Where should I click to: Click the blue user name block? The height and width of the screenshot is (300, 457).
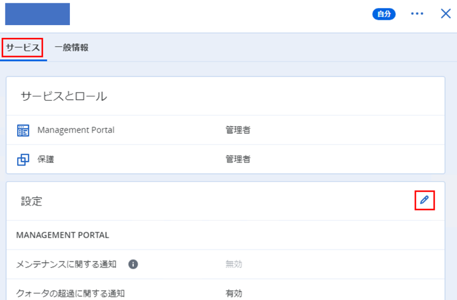coord(37,14)
